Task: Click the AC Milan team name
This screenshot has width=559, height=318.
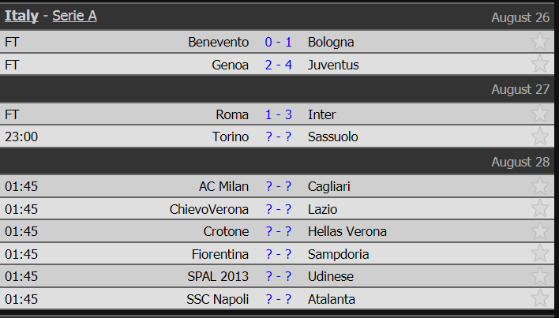Action: click(223, 186)
